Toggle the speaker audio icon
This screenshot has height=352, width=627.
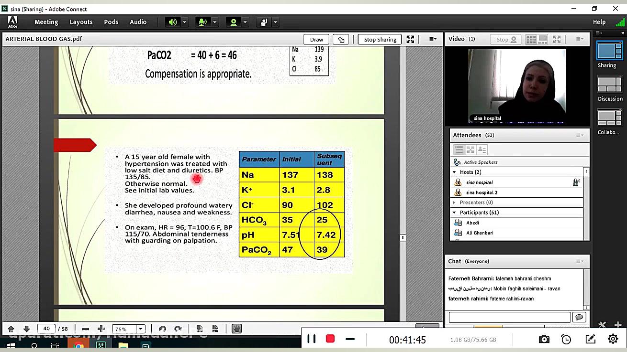point(172,22)
